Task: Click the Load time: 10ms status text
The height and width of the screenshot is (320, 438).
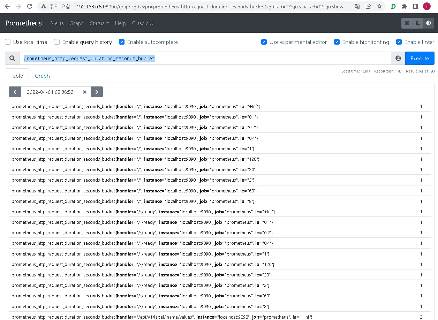Action: [356, 71]
